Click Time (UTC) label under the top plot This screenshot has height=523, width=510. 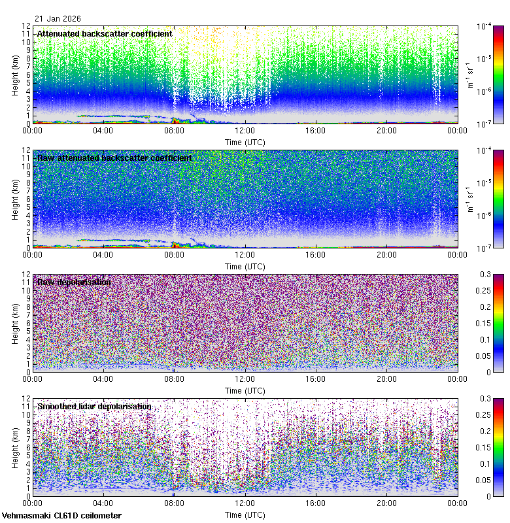click(245, 142)
